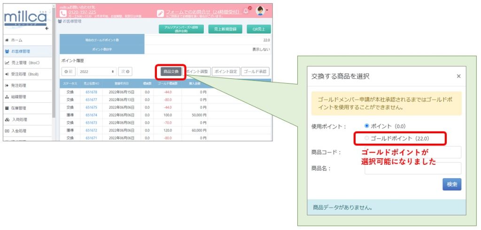Click the 商品名 input field
The image size is (481, 230).
(412, 169)
